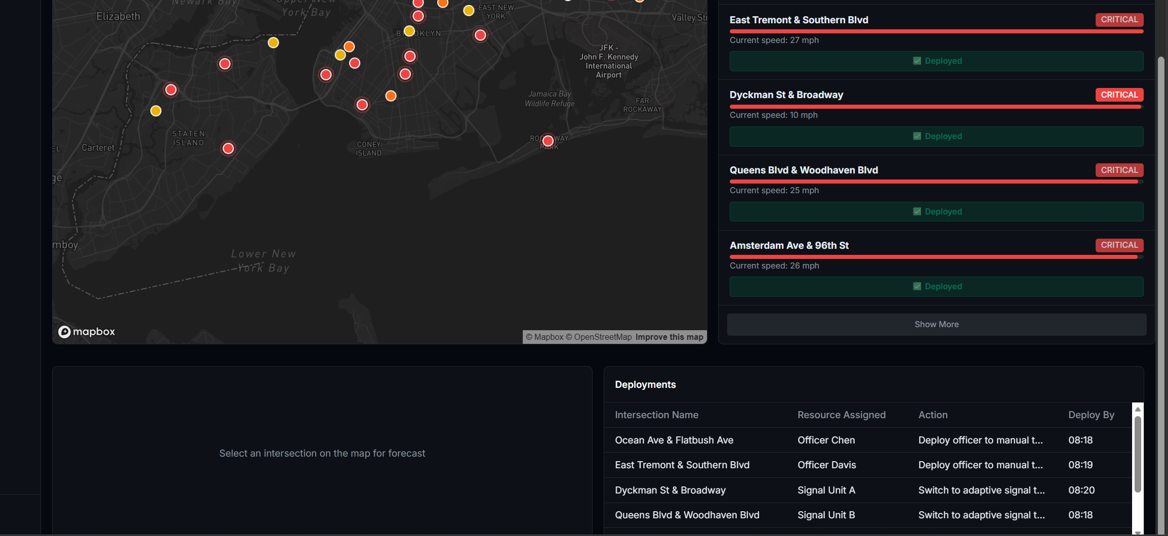Click the red marker south of Staten Island
The width and height of the screenshot is (1168, 536).
(x=228, y=148)
